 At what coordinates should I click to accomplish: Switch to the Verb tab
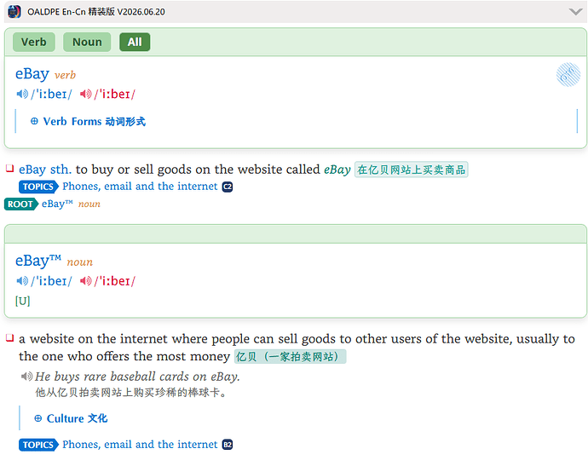tap(34, 42)
